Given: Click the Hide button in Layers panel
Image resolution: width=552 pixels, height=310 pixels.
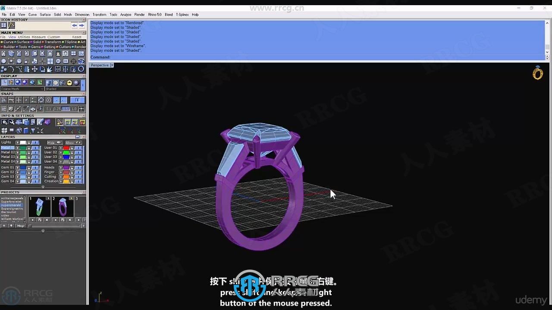Looking at the screenshot, I should [55, 143].
